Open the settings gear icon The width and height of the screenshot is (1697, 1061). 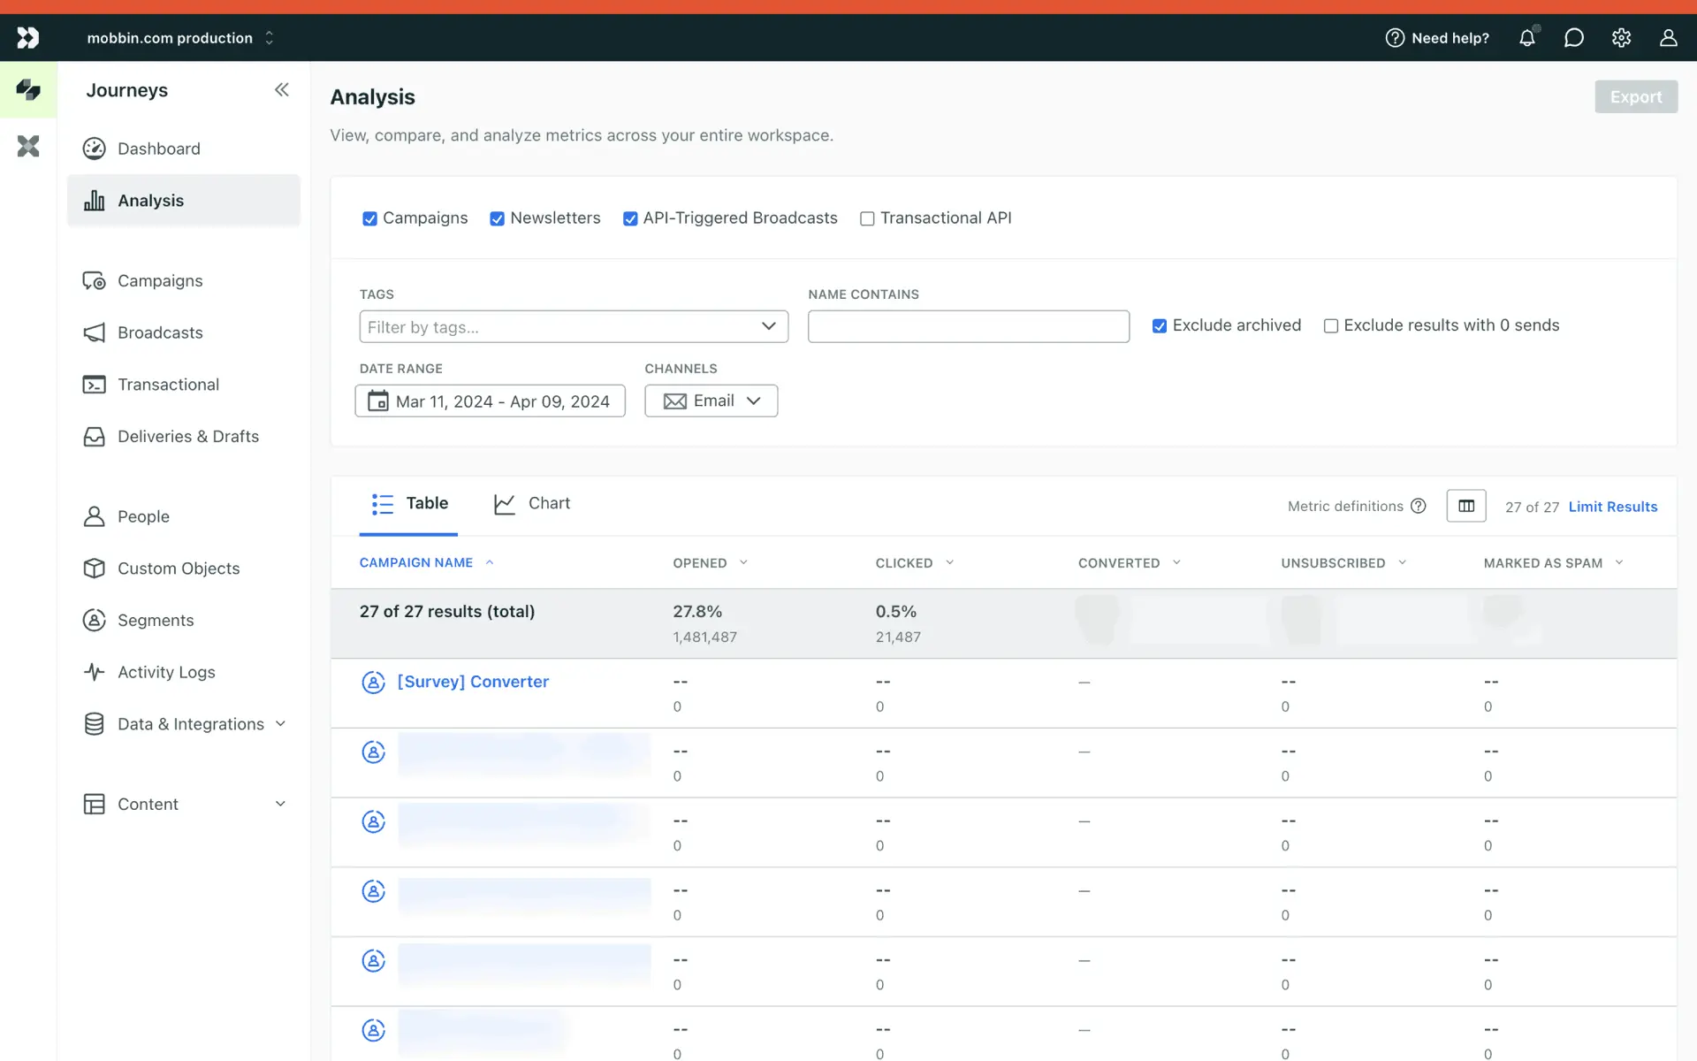click(x=1621, y=38)
